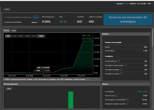Click the Demo badge beside strategy name
The width and height of the screenshot is (154, 110).
36,17
